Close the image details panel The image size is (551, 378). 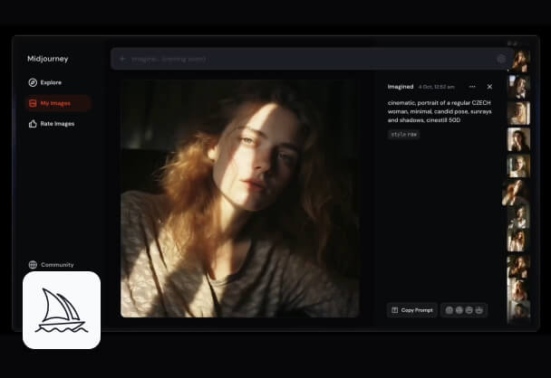pos(489,87)
